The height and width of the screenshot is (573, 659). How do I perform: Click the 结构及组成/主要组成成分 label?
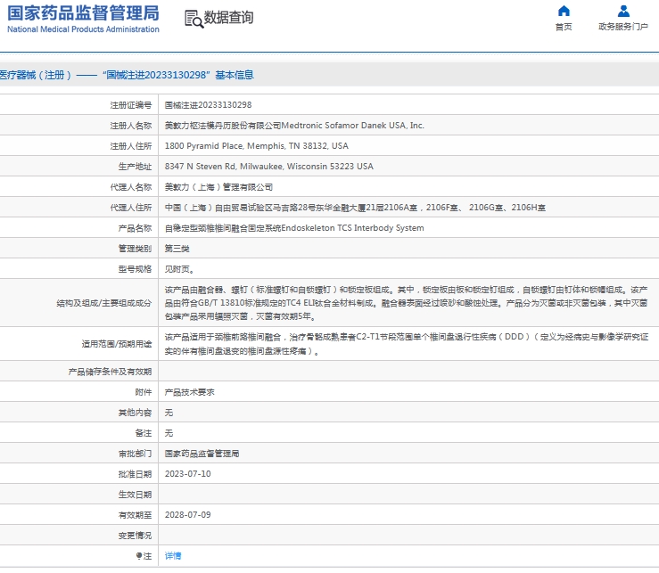(104, 303)
